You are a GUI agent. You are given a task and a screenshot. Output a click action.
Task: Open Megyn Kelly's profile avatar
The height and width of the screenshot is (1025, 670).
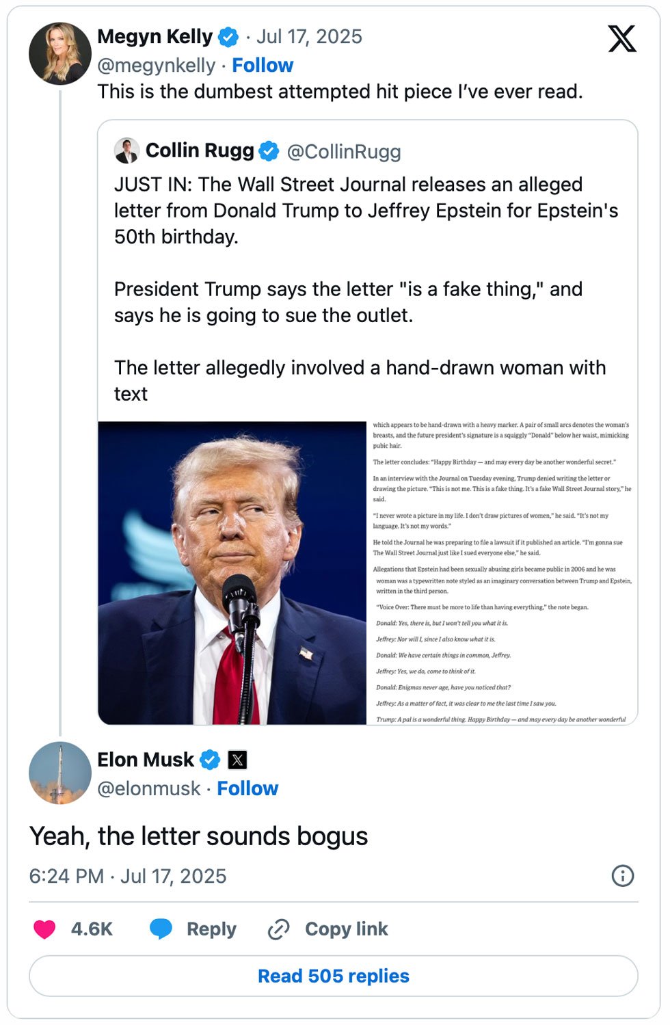coord(60,53)
